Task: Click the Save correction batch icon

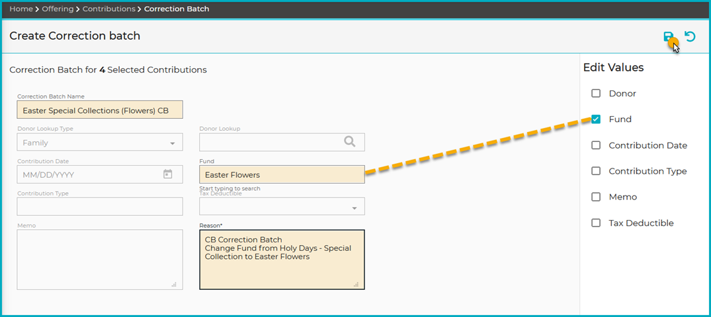Action: pyautogui.click(x=669, y=37)
